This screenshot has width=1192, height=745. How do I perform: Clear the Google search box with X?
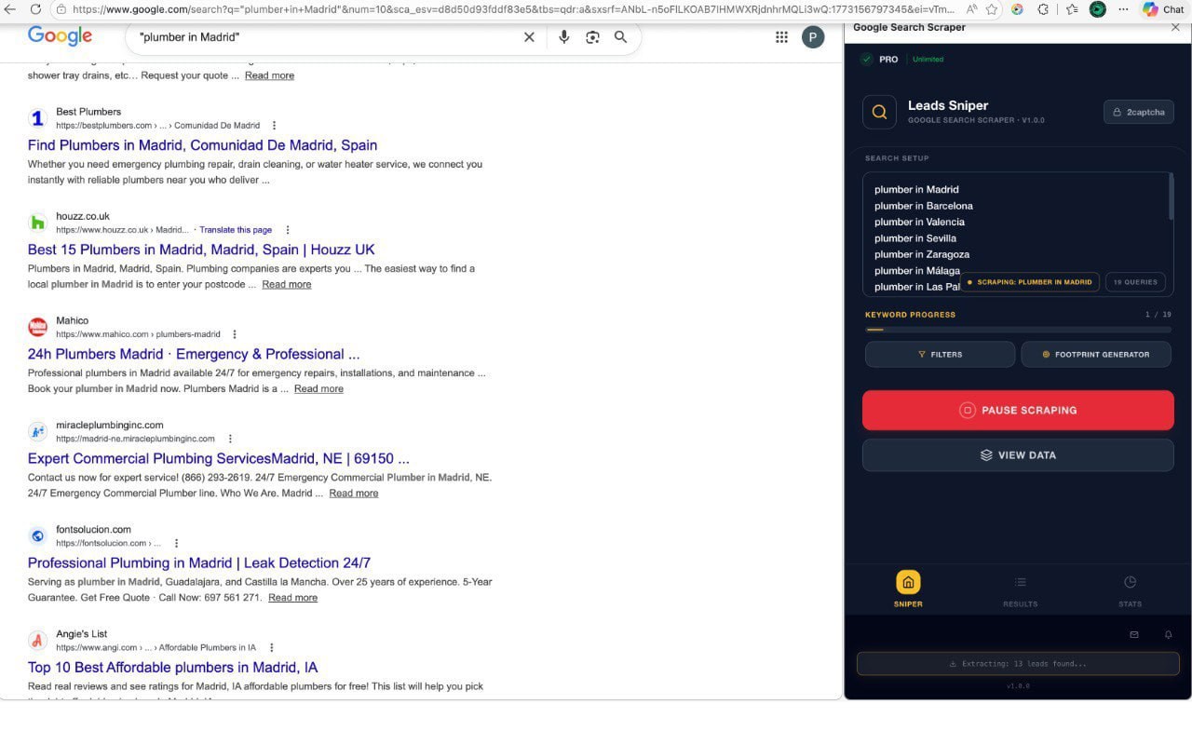[x=529, y=37]
